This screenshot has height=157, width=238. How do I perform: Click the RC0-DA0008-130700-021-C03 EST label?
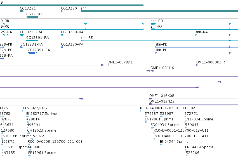click(x=55, y=142)
